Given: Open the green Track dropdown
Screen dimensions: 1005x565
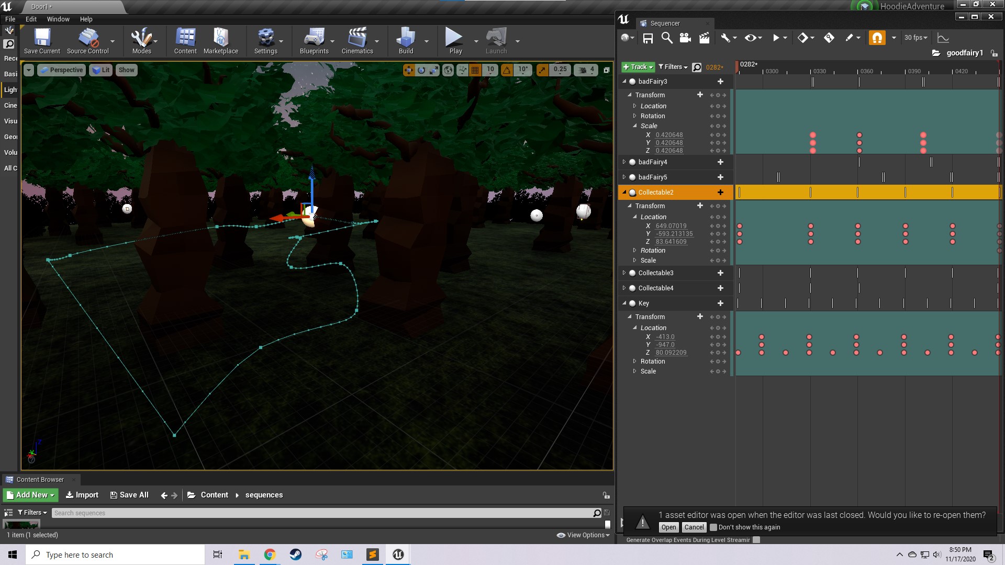Looking at the screenshot, I should [x=638, y=67].
